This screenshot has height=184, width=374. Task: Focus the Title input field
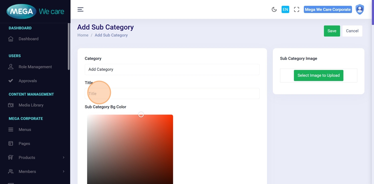172,93
